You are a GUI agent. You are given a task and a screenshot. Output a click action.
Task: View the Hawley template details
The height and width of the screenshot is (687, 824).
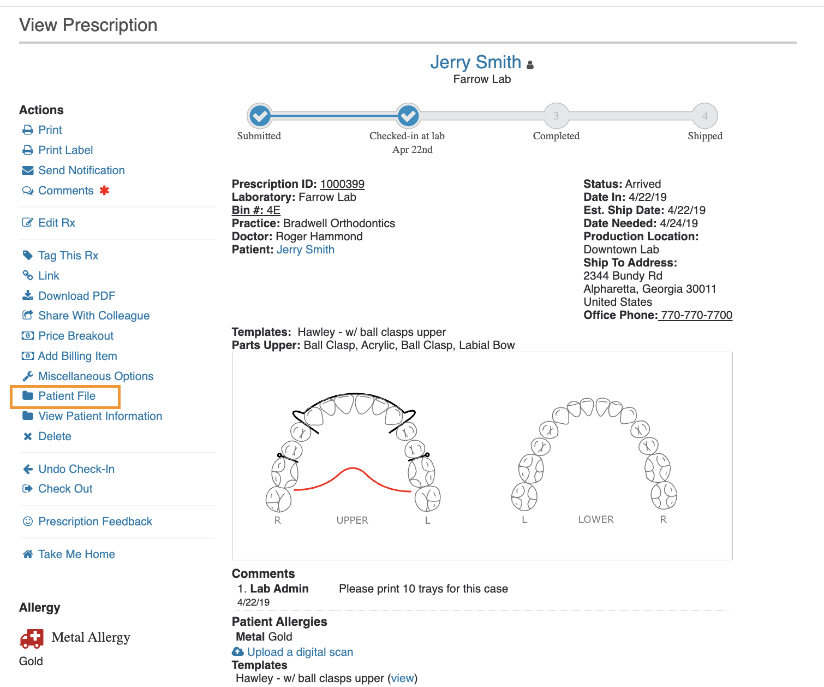[403, 678]
